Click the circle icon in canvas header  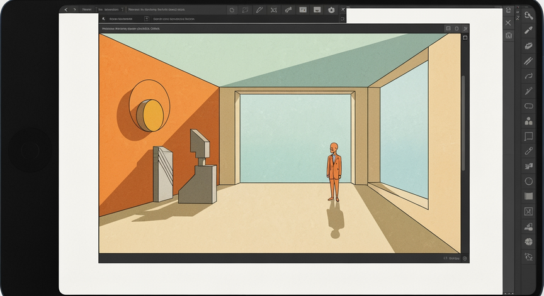pyautogui.click(x=456, y=28)
